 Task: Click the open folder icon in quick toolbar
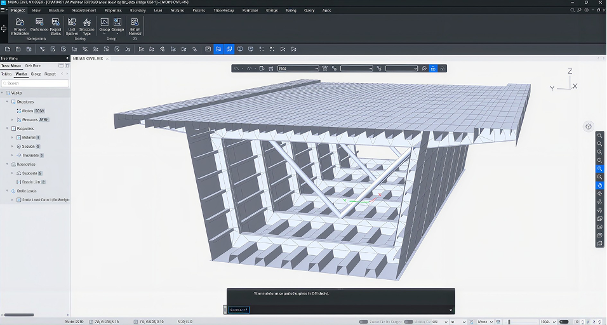click(18, 49)
